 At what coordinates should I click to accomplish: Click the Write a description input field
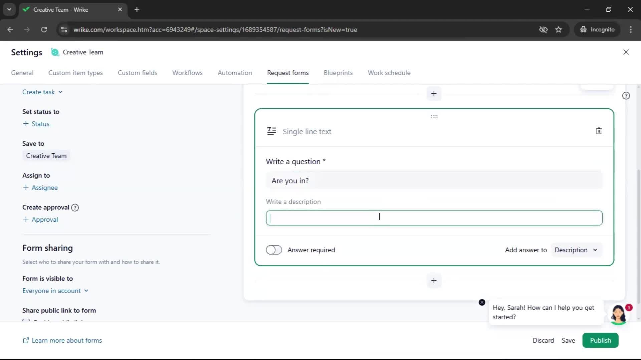click(x=434, y=218)
